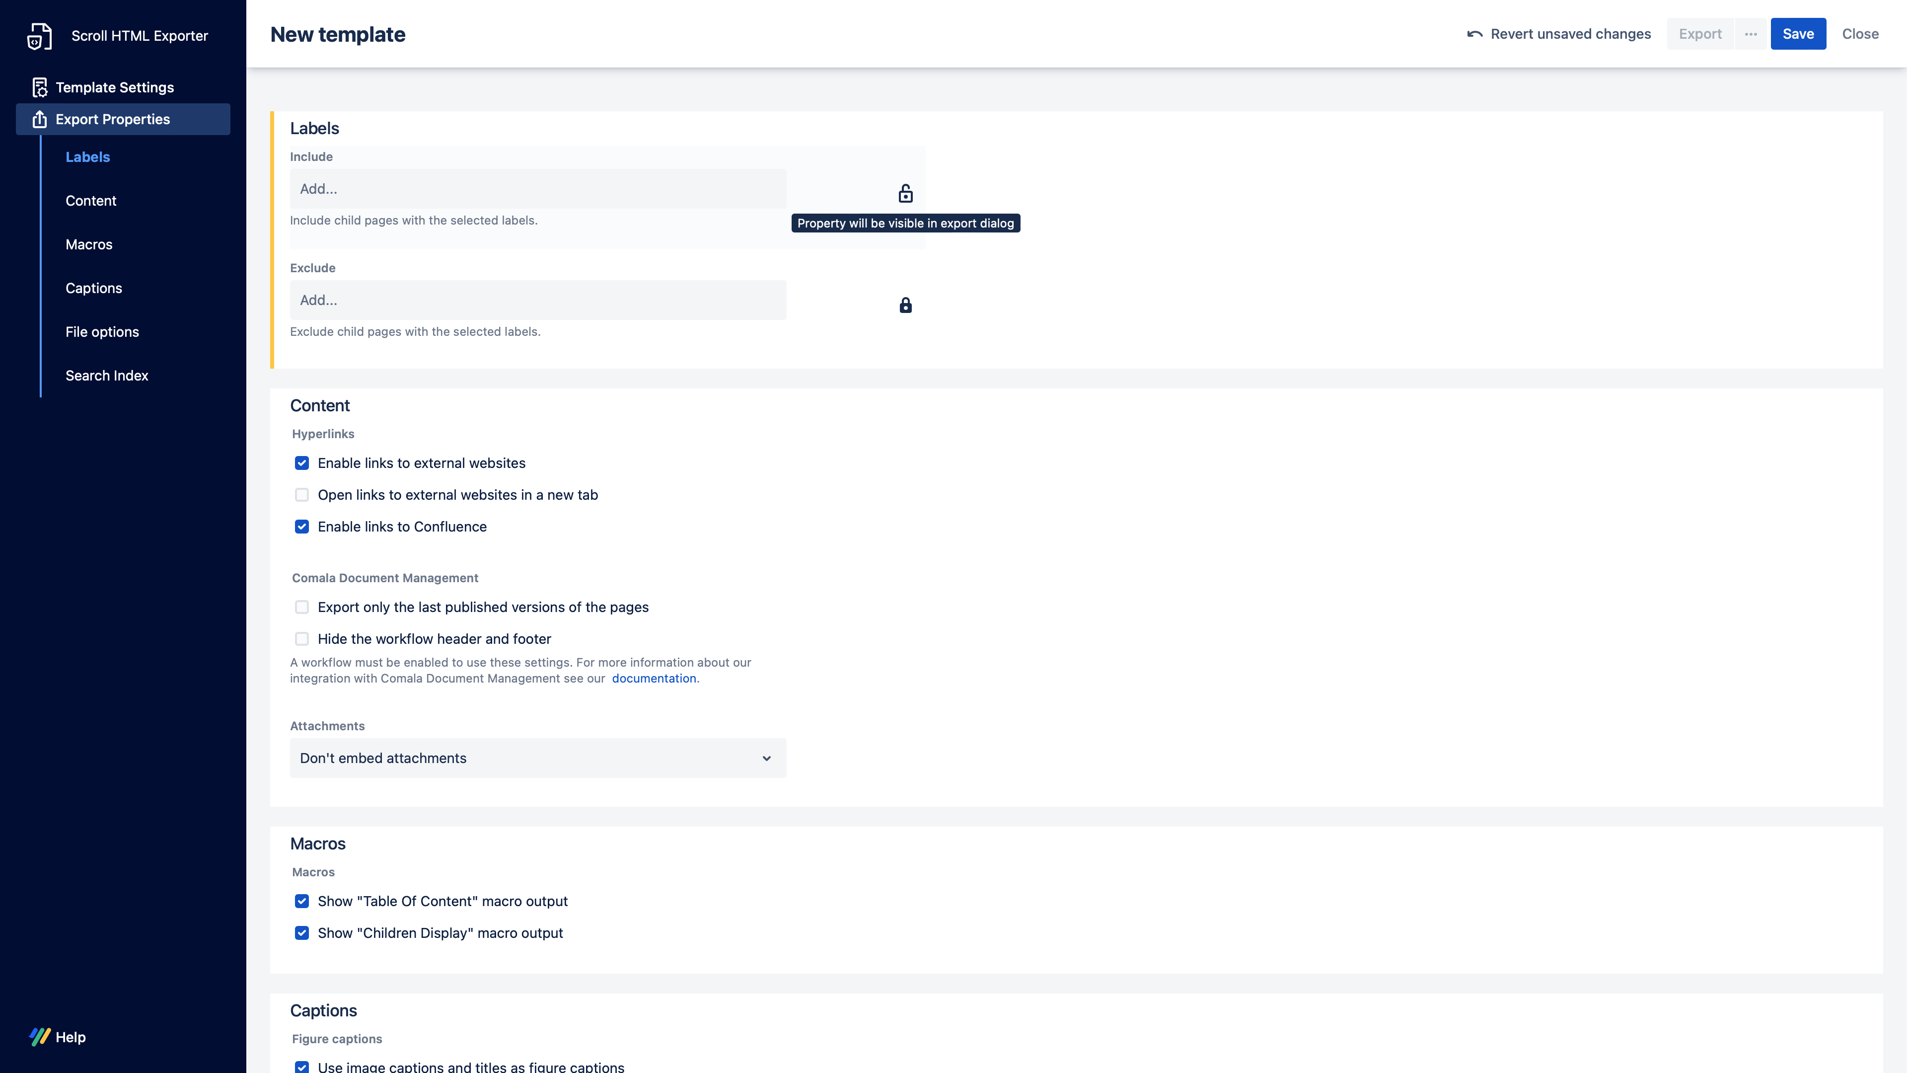This screenshot has height=1073, width=1907.
Task: Switch to File options section
Action: point(101,331)
